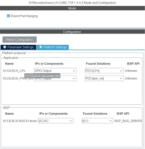This screenshot has height=149, width=145.
Task: Open the I2C:I2C components dropdown
Action: point(56,121)
